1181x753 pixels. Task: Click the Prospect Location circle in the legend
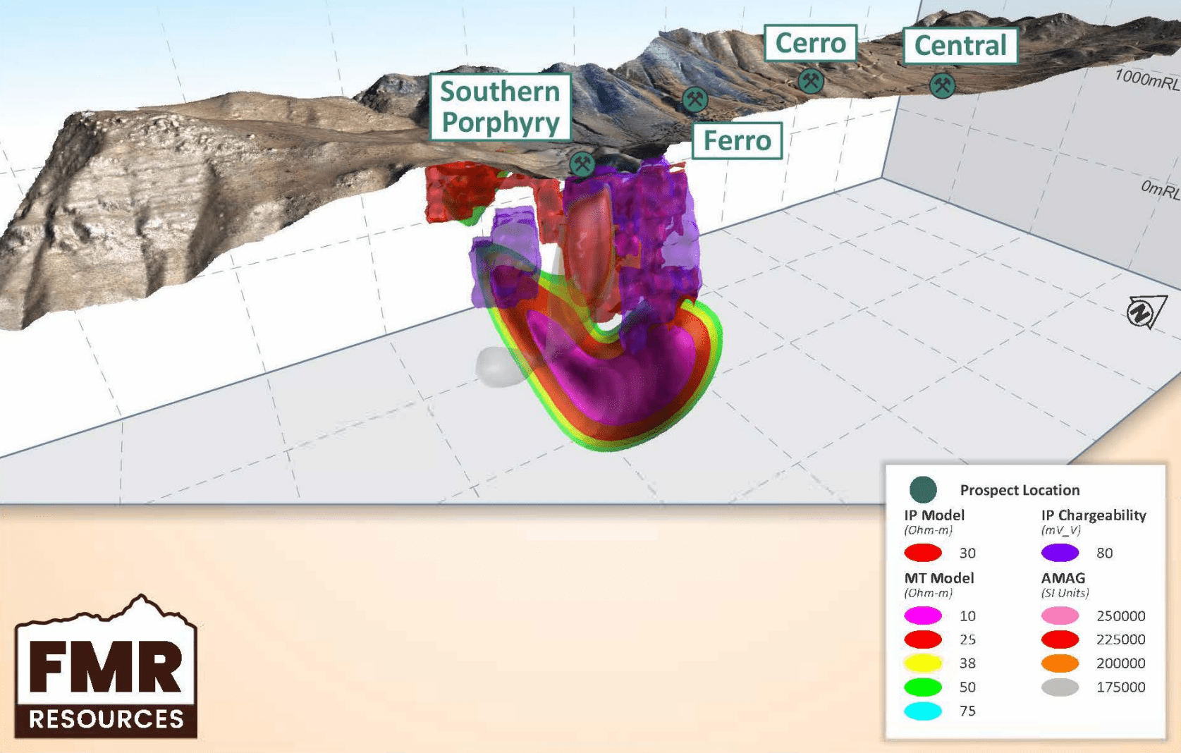point(922,489)
